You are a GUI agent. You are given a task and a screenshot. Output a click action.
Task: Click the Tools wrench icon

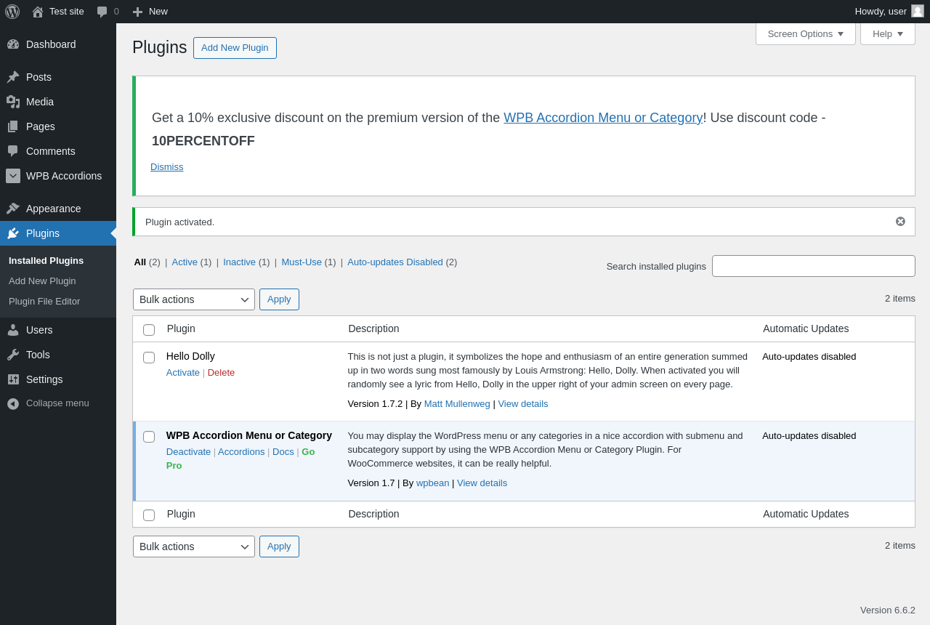coord(13,355)
